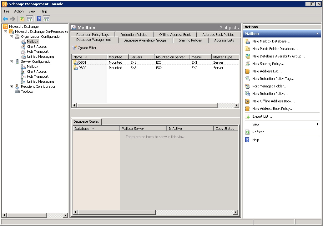Switch to Address Lists tab
323x226 pixels.
click(x=224, y=40)
